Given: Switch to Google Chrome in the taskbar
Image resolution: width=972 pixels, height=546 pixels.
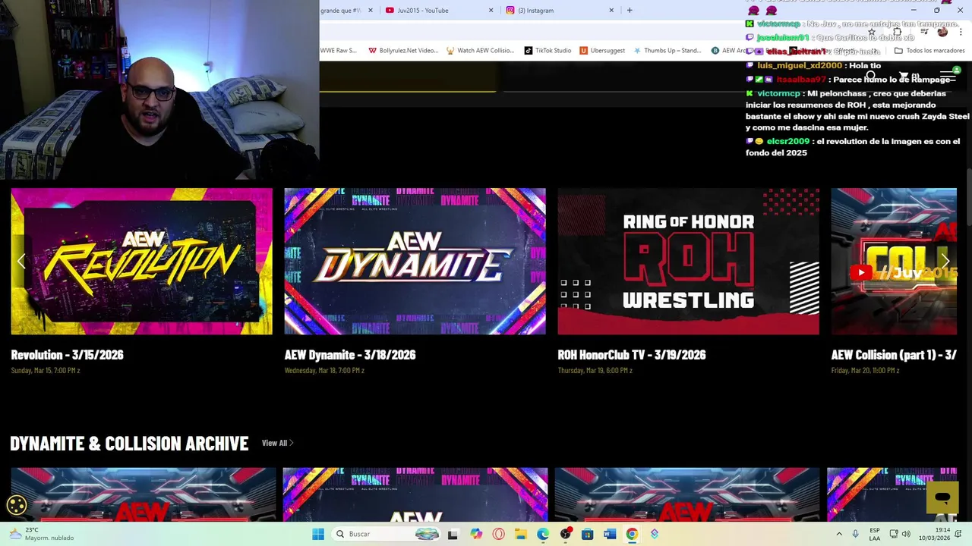Looking at the screenshot, I should (632, 534).
